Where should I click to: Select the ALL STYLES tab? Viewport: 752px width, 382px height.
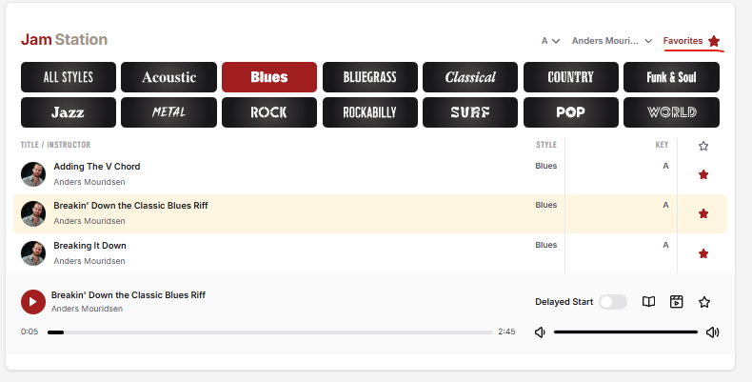click(x=69, y=77)
